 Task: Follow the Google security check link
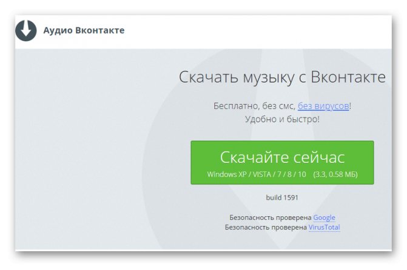(x=324, y=217)
